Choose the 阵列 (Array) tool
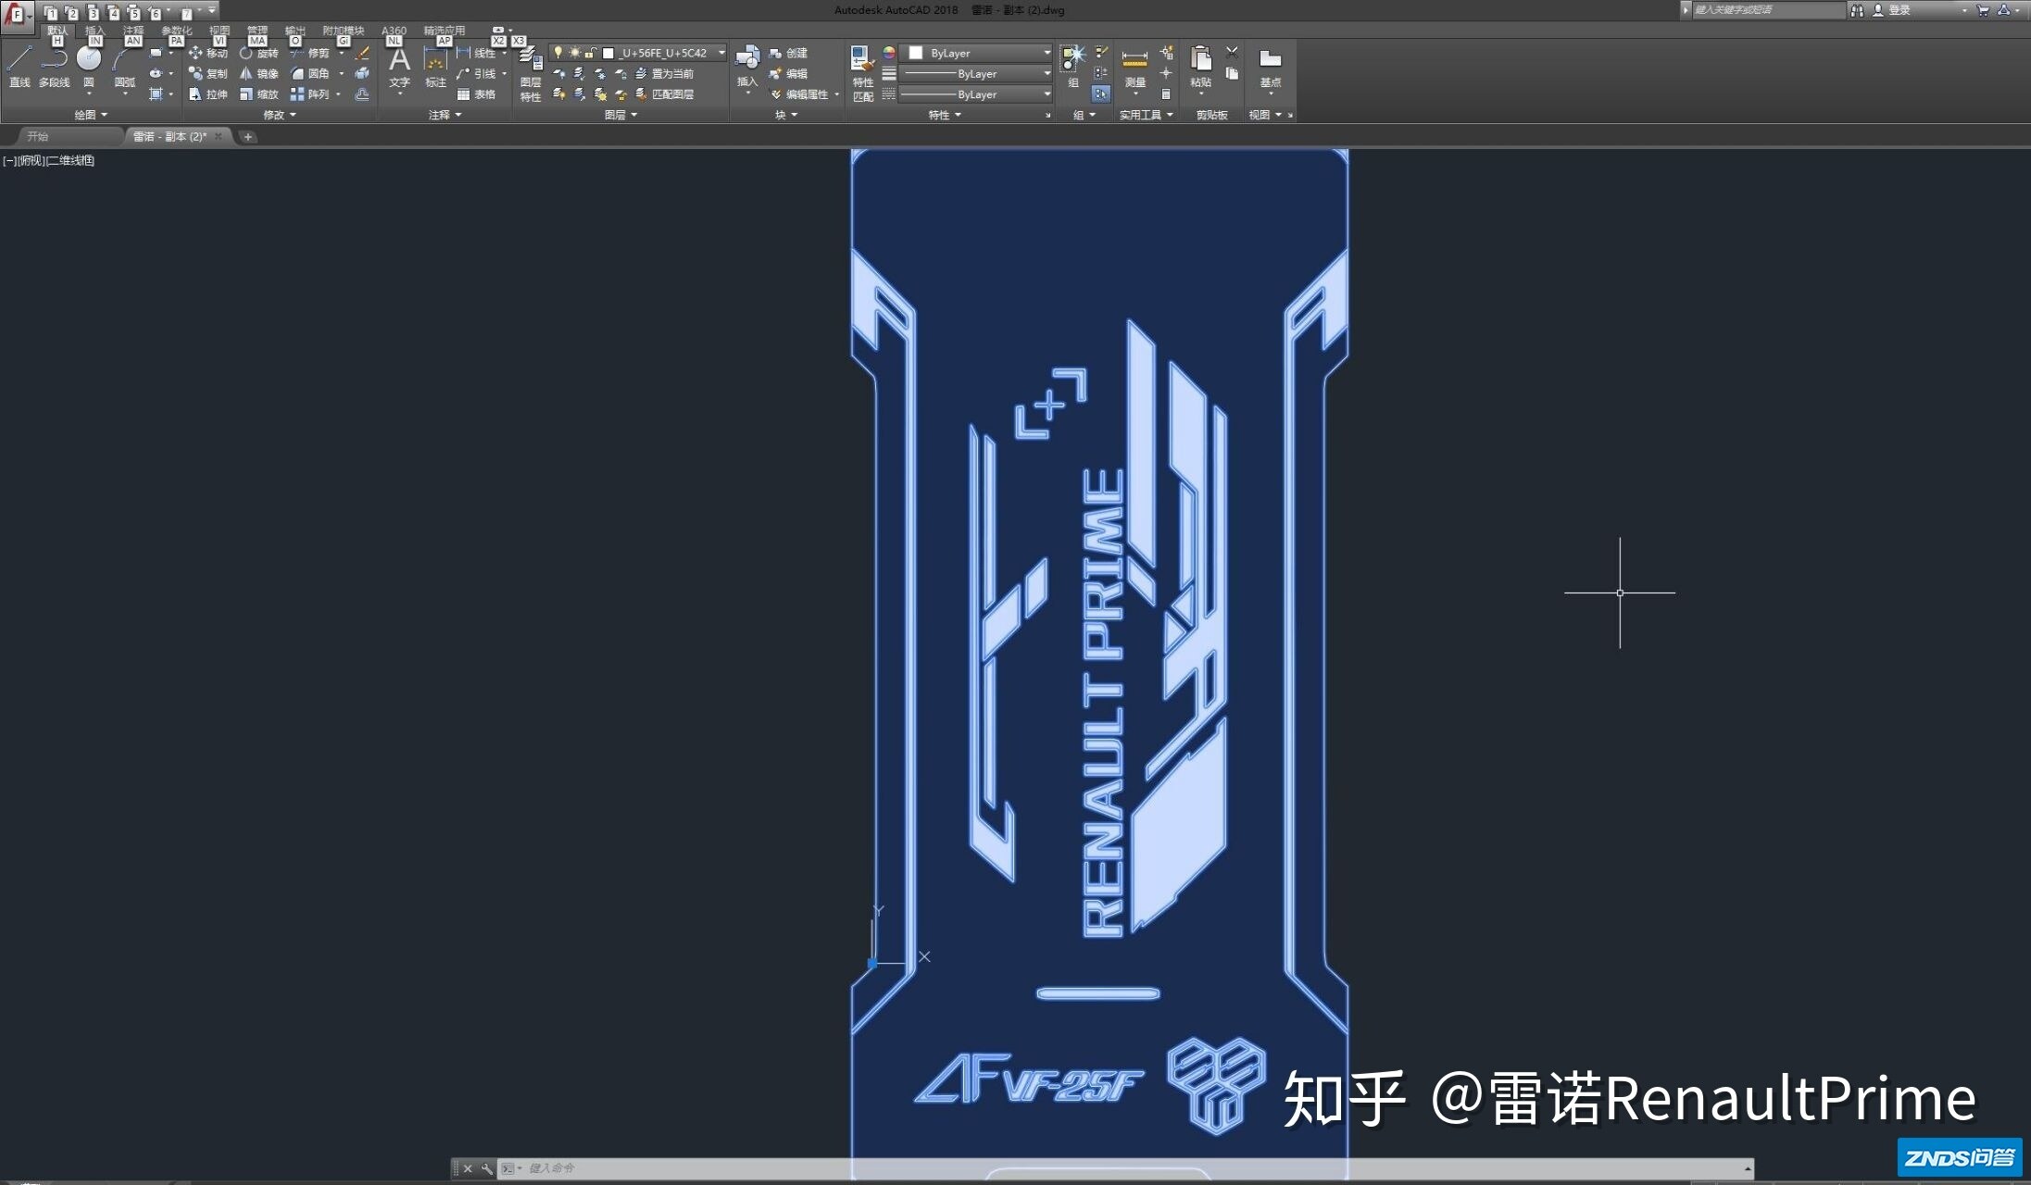This screenshot has width=2031, height=1185. pyautogui.click(x=310, y=94)
